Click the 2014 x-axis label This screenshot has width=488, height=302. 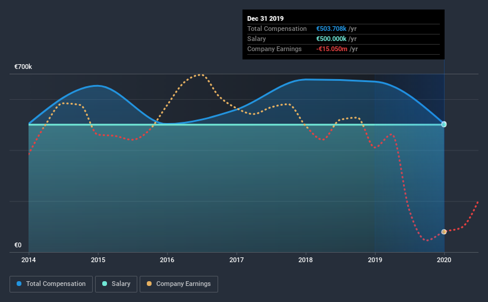point(29,260)
